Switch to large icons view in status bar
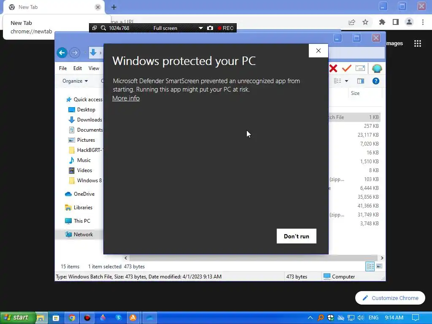The height and width of the screenshot is (324, 432). [379, 266]
